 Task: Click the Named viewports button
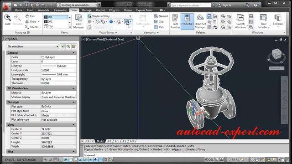pyautogui.click(x=161, y=16)
